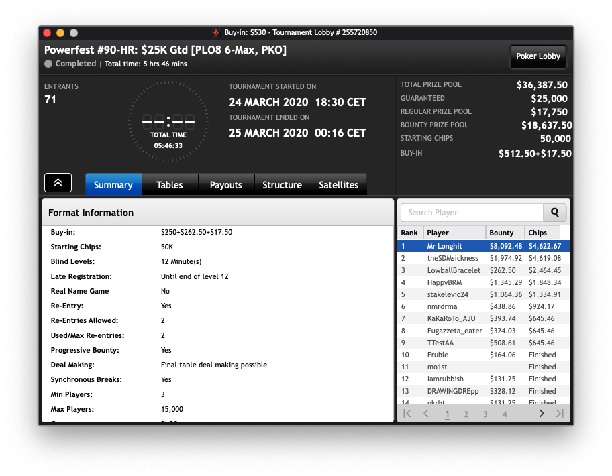Show the Structure tab
The image size is (612, 476).
pos(282,185)
